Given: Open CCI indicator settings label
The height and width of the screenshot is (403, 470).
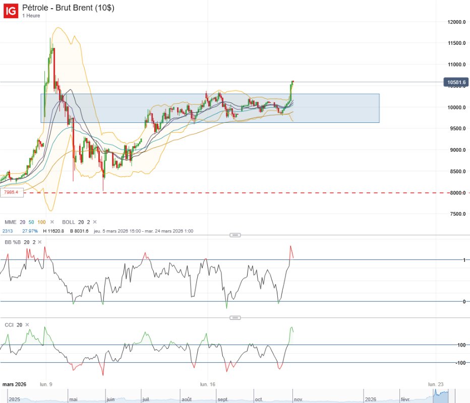Looking at the screenshot, I should point(9,325).
